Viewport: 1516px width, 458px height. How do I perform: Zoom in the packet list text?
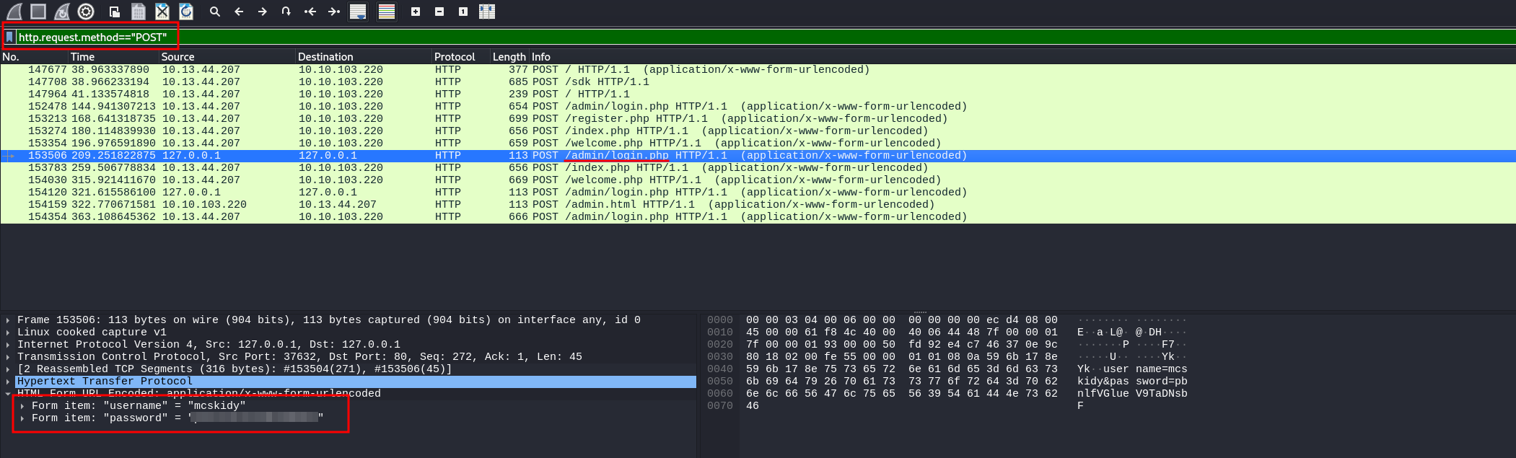pyautogui.click(x=416, y=12)
